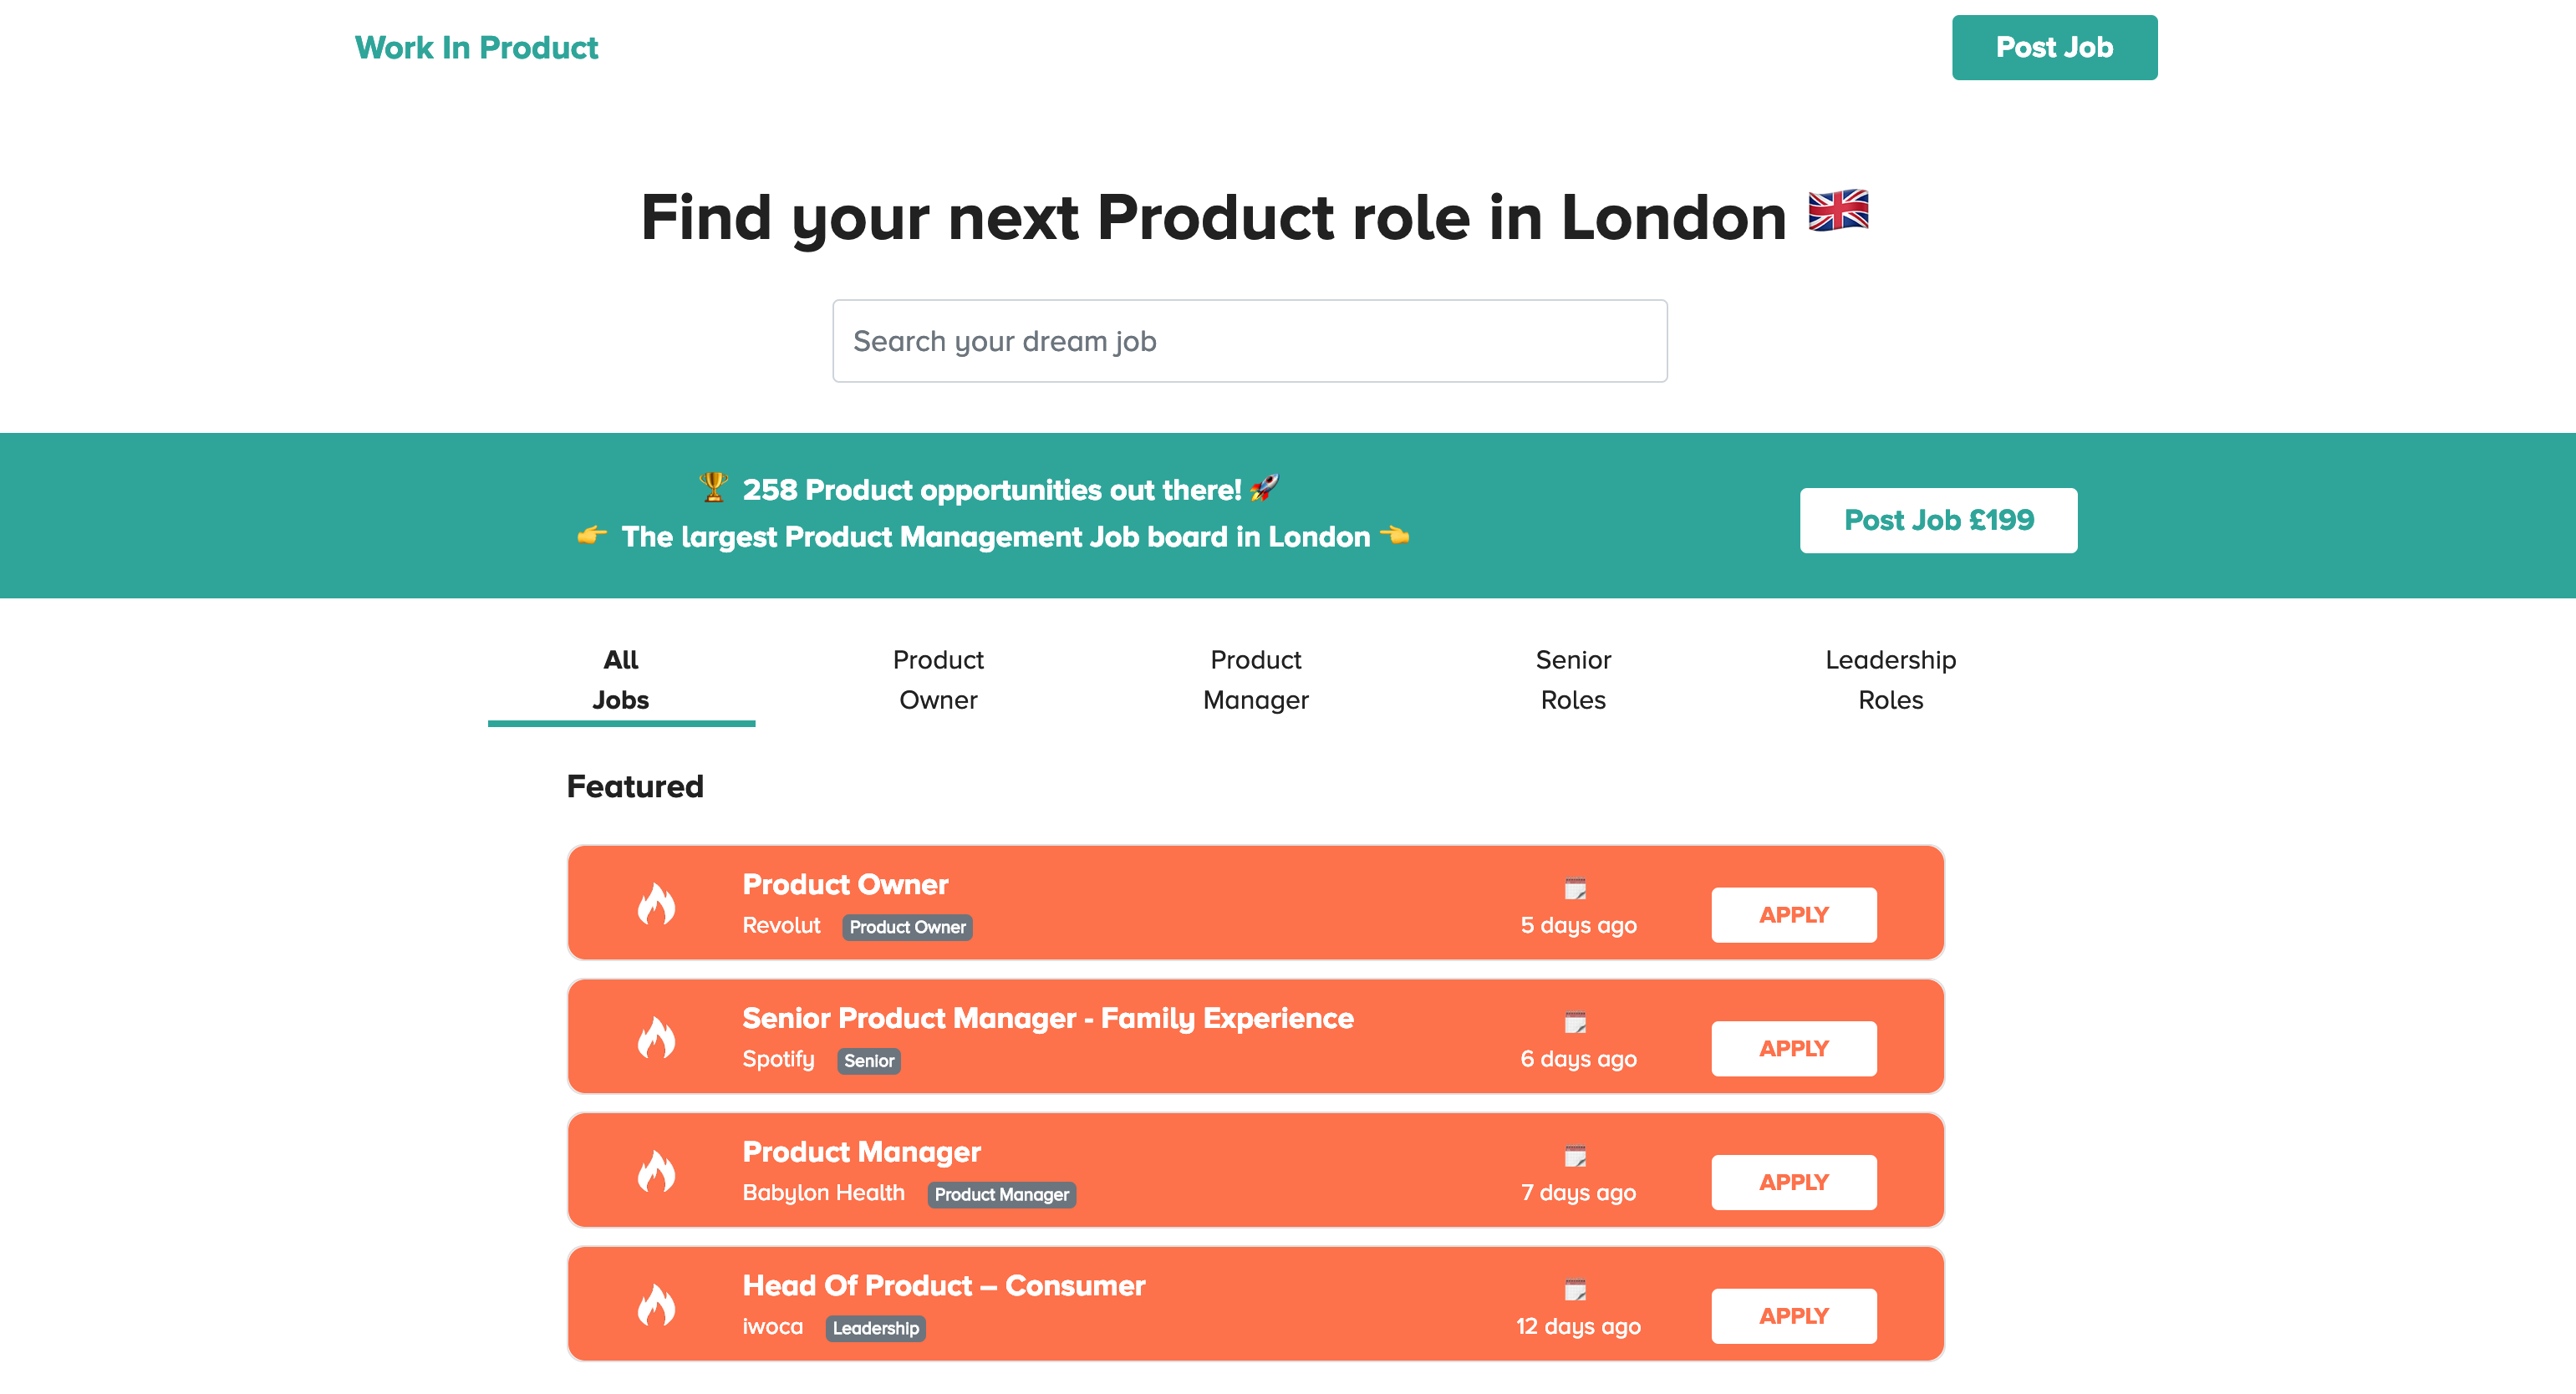2576x1394 pixels.
Task: Show the Leadership Roles tab
Action: [x=1890, y=680]
